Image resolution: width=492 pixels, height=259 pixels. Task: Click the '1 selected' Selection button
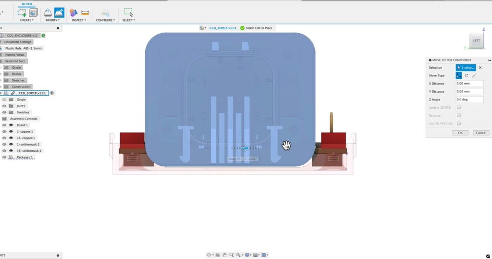point(466,67)
